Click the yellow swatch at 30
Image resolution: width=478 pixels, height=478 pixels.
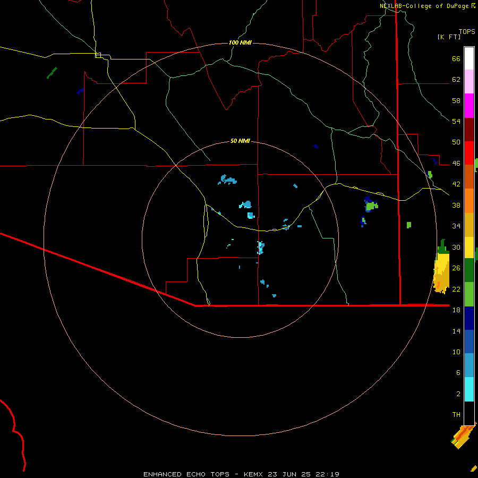click(469, 247)
